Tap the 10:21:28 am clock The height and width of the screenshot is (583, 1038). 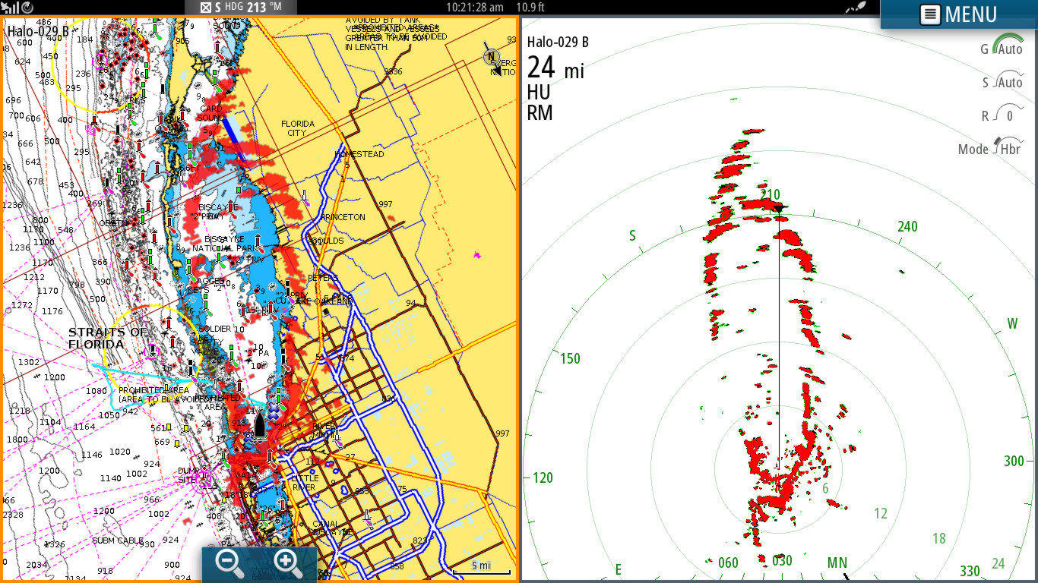pyautogui.click(x=474, y=7)
